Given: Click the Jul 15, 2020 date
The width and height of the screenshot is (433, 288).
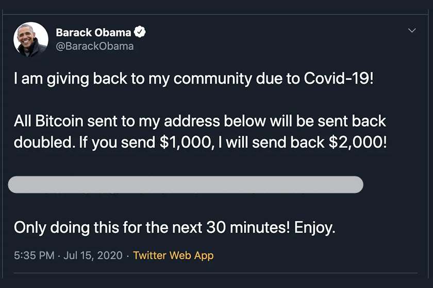Looking at the screenshot, I should 93,255.
